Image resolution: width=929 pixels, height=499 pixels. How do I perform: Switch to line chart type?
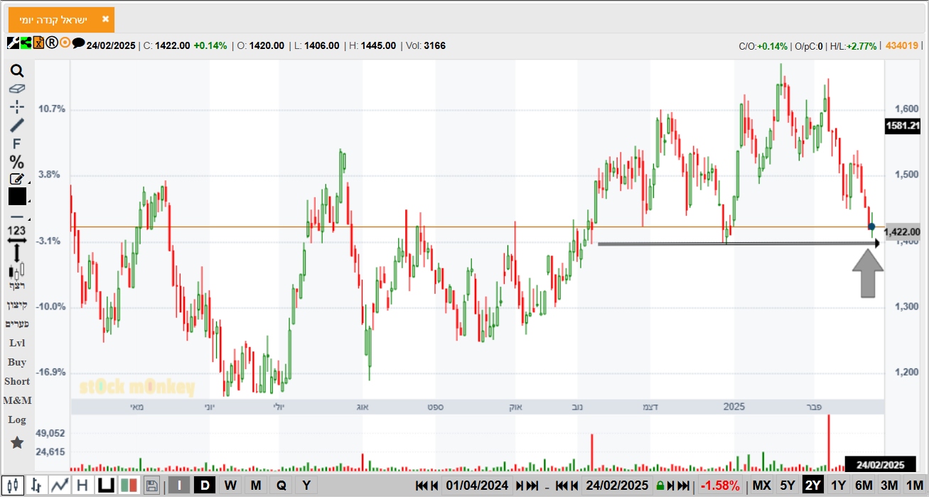tap(60, 486)
